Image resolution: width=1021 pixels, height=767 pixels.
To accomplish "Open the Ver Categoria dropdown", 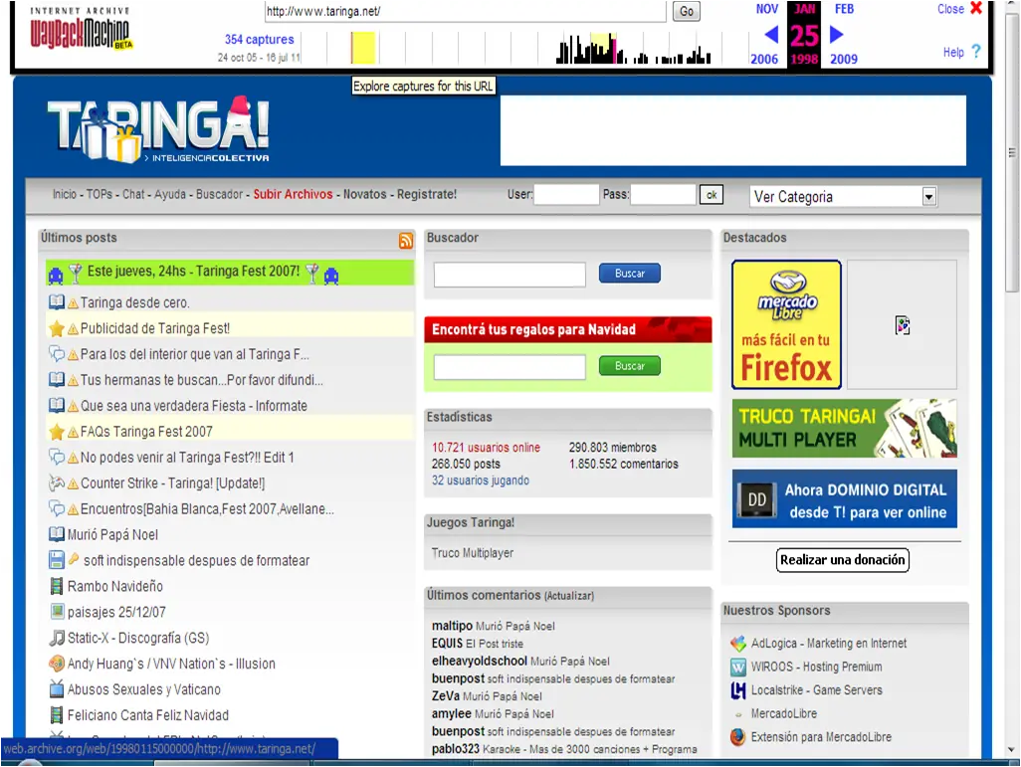I will tap(844, 197).
